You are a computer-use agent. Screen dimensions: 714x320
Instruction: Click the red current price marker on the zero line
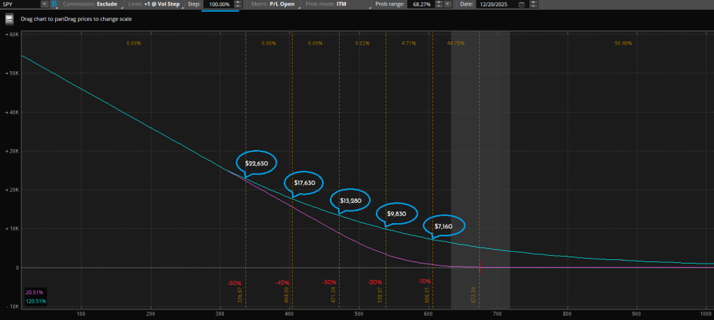480,268
